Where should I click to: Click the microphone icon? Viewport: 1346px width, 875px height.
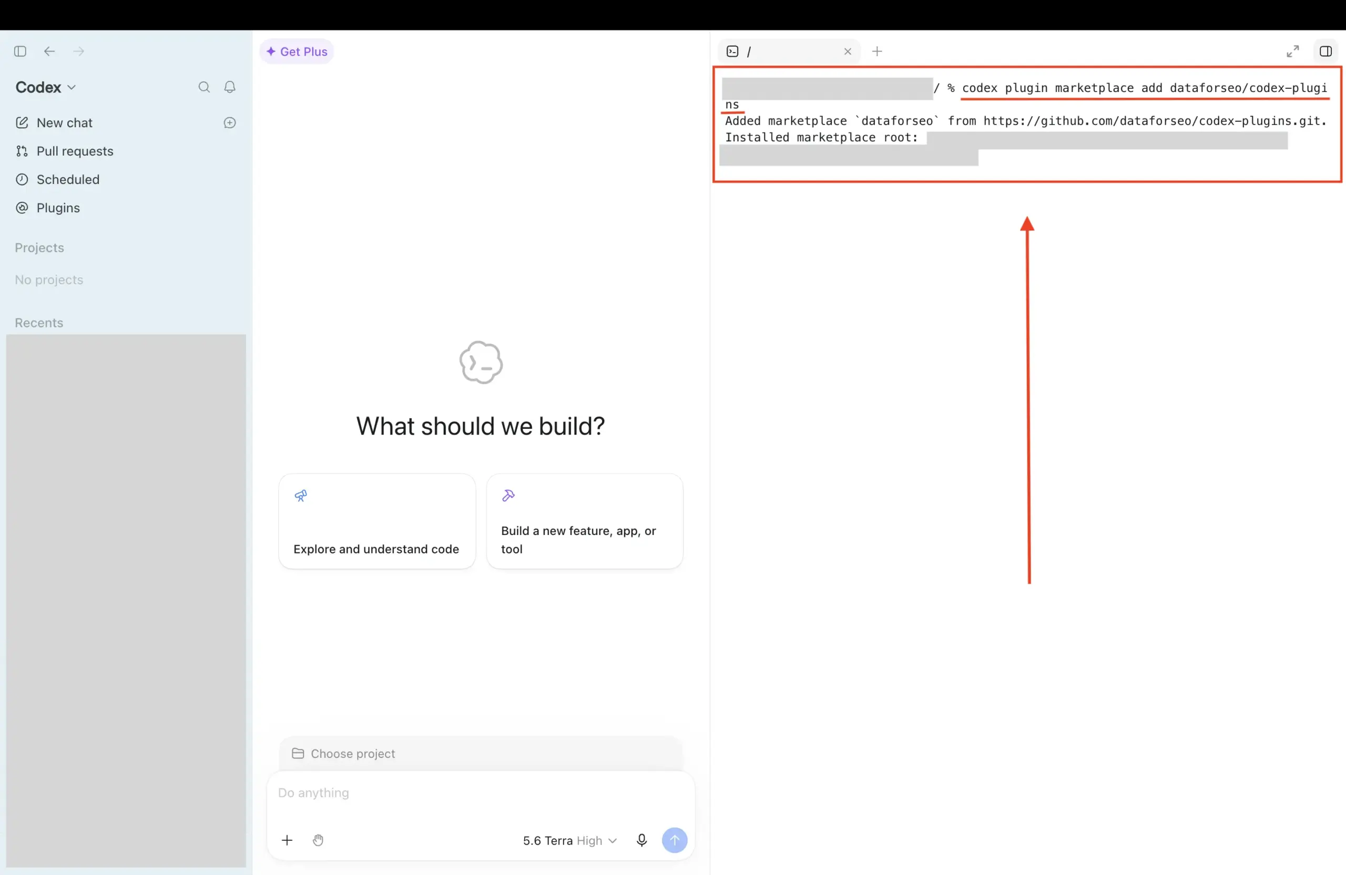click(x=641, y=840)
